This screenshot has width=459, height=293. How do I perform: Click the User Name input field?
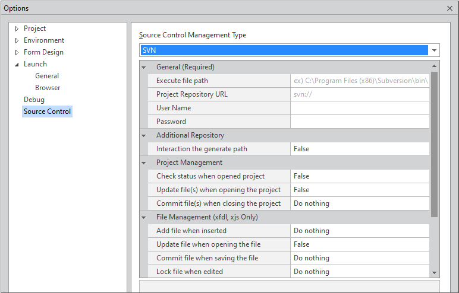(x=359, y=108)
